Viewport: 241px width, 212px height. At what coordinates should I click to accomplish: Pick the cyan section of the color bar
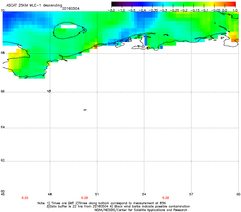pyautogui.click(x=164, y=4)
